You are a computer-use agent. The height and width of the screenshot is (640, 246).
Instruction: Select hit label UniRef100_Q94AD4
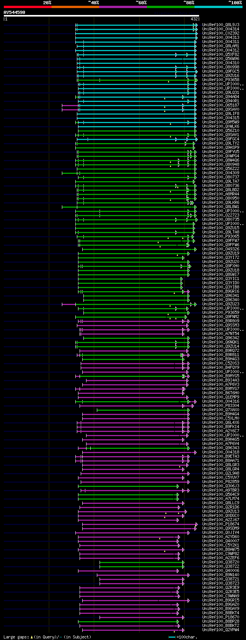pyautogui.click(x=221, y=97)
